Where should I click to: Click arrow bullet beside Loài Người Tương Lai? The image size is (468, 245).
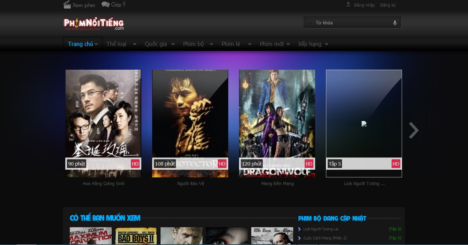(x=299, y=229)
